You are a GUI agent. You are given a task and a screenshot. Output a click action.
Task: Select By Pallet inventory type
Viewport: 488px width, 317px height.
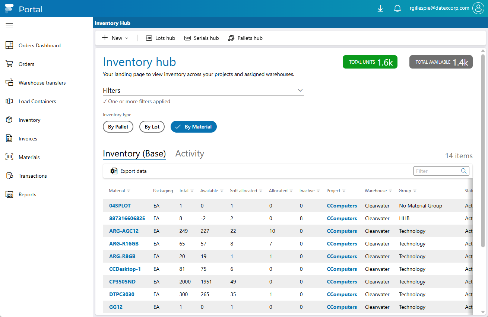(118, 127)
